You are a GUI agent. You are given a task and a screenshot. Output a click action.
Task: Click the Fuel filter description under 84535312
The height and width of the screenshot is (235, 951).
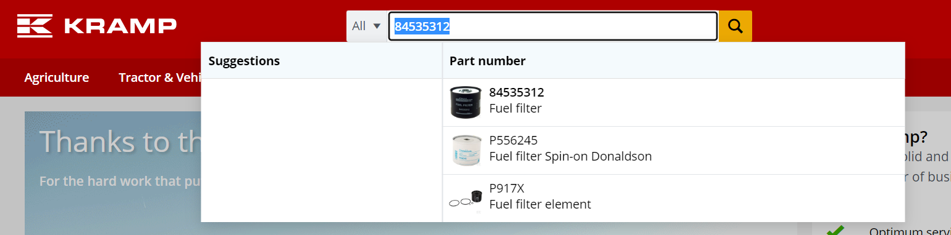(515, 109)
